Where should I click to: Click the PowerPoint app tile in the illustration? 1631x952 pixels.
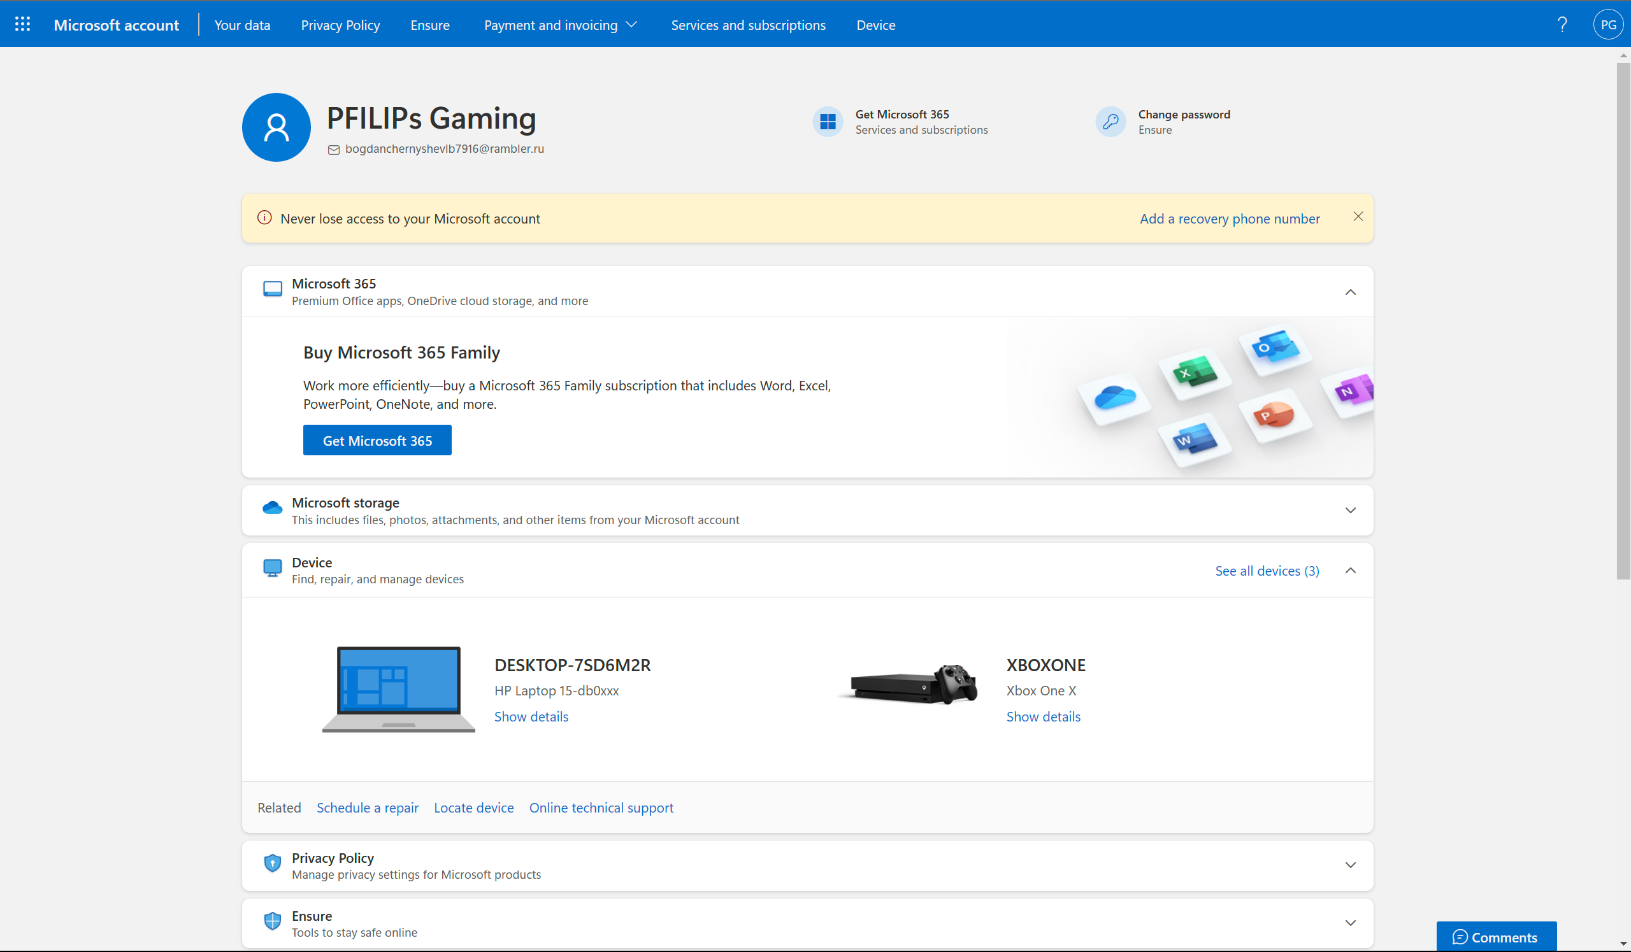click(1275, 416)
